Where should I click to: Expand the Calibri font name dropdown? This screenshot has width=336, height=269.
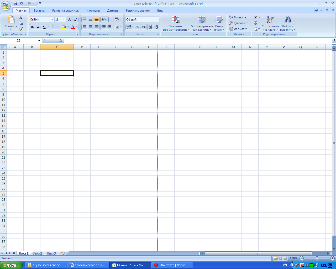pyautogui.click(x=52, y=19)
